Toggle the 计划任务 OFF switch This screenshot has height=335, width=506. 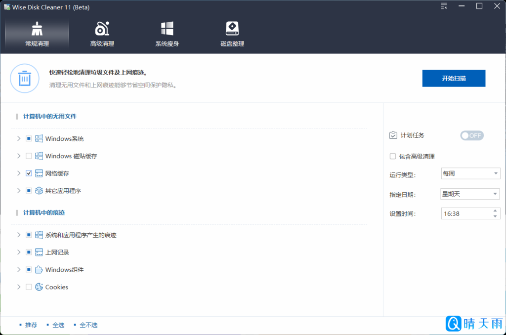click(471, 135)
